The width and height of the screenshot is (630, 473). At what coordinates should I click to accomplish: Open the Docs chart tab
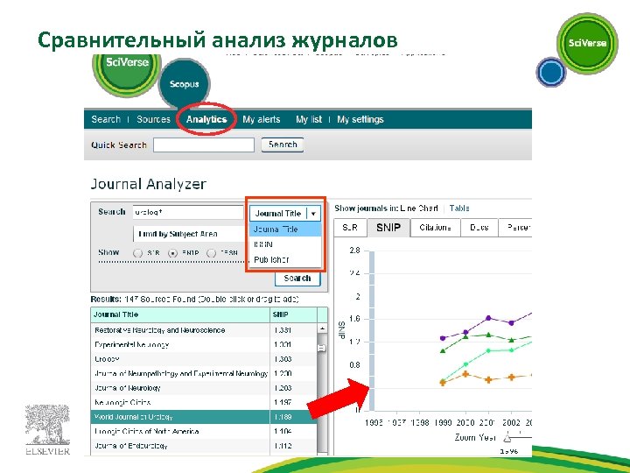click(479, 228)
